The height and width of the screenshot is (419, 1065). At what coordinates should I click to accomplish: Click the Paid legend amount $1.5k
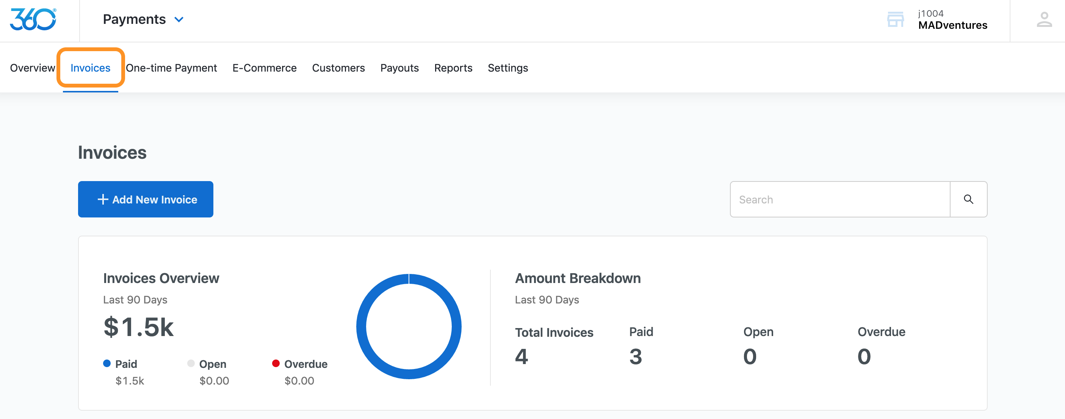click(x=130, y=381)
